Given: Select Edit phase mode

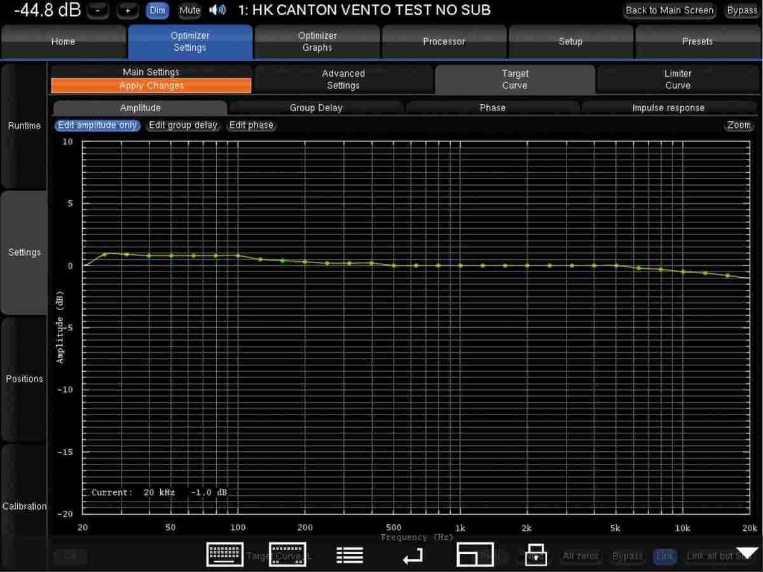Looking at the screenshot, I should click(x=251, y=125).
